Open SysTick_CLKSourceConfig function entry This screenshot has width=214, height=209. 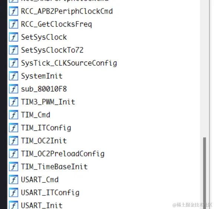click(x=69, y=63)
